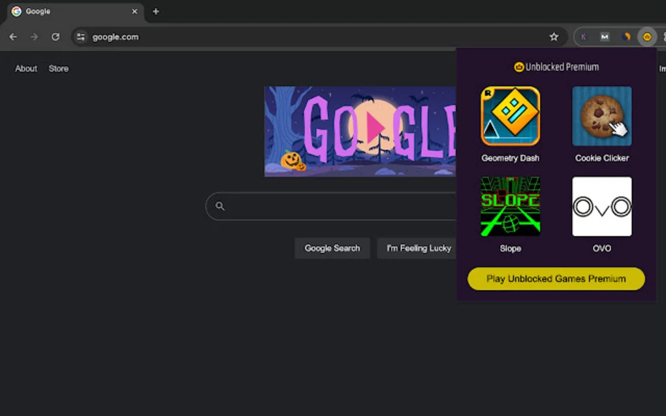Screen dimensions: 666x416
Task: Open the About link
Action: coord(25,68)
